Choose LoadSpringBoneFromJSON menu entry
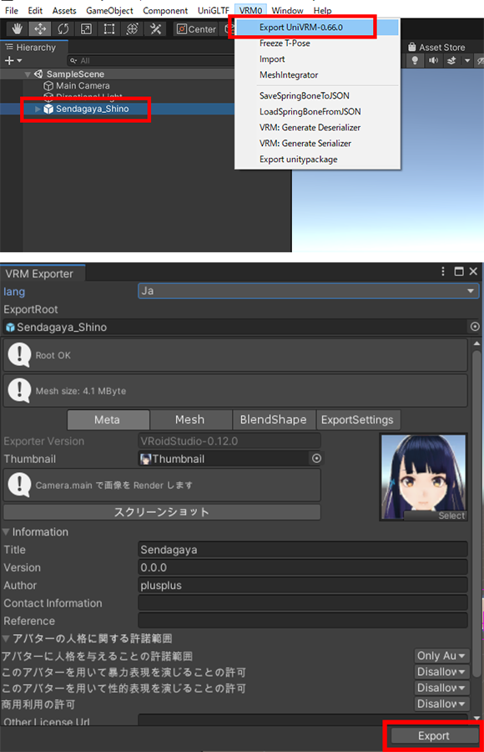484x752 pixels. coord(317,111)
